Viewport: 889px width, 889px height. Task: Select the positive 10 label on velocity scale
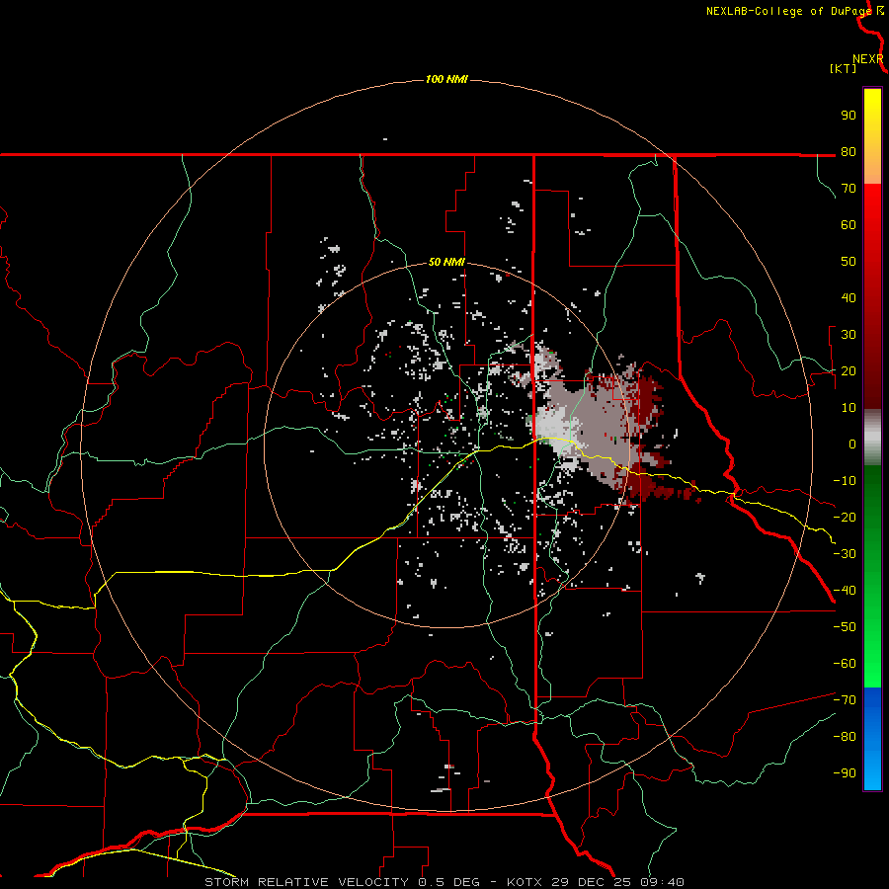tap(849, 408)
